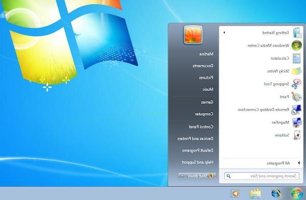Open Control Panel
306x200 pixels.
[x=201, y=127]
